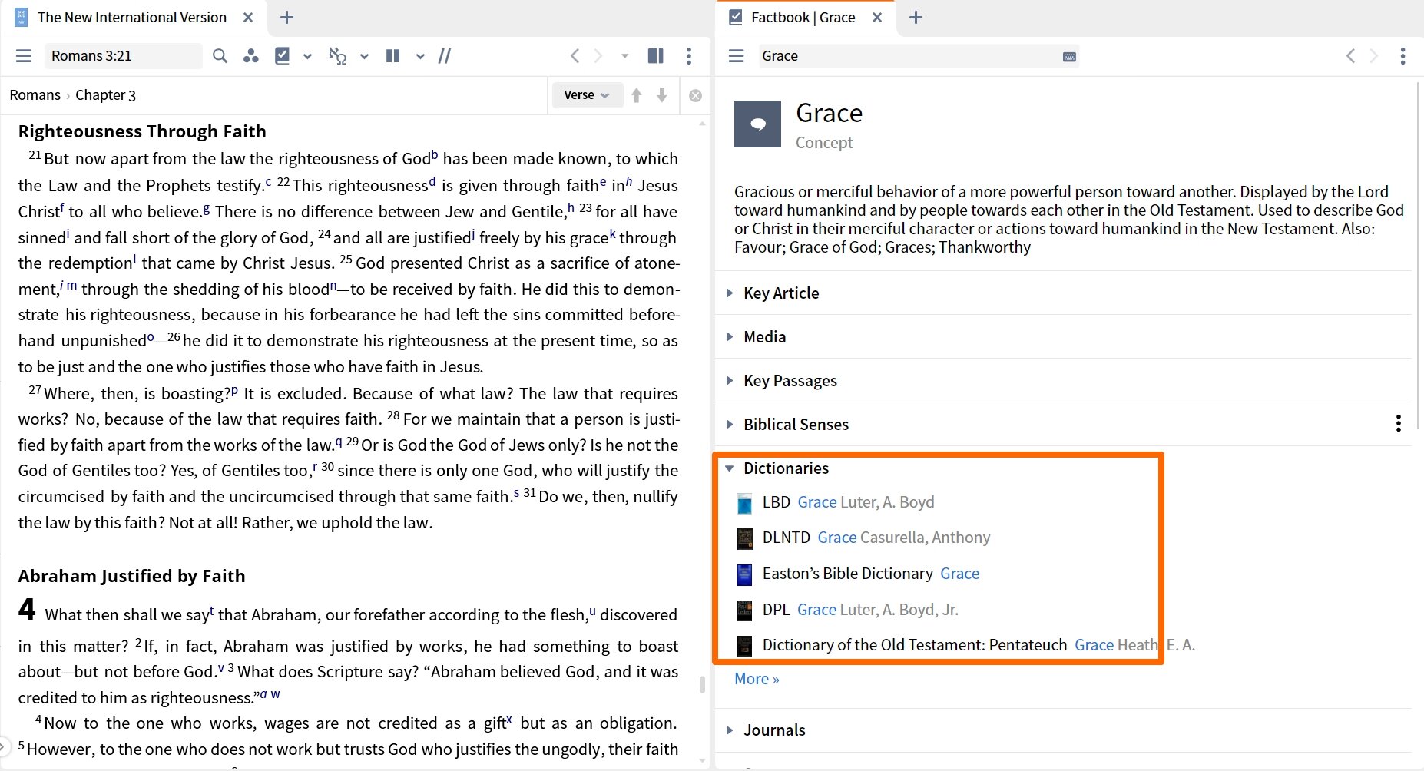This screenshot has width=1424, height=771.
Task: Open the Bible history dropdown arrow
Action: pyautogui.click(x=625, y=56)
